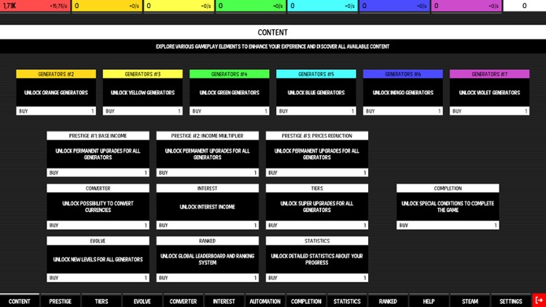Buy Prestige #3 Prices Reduction

(317, 173)
